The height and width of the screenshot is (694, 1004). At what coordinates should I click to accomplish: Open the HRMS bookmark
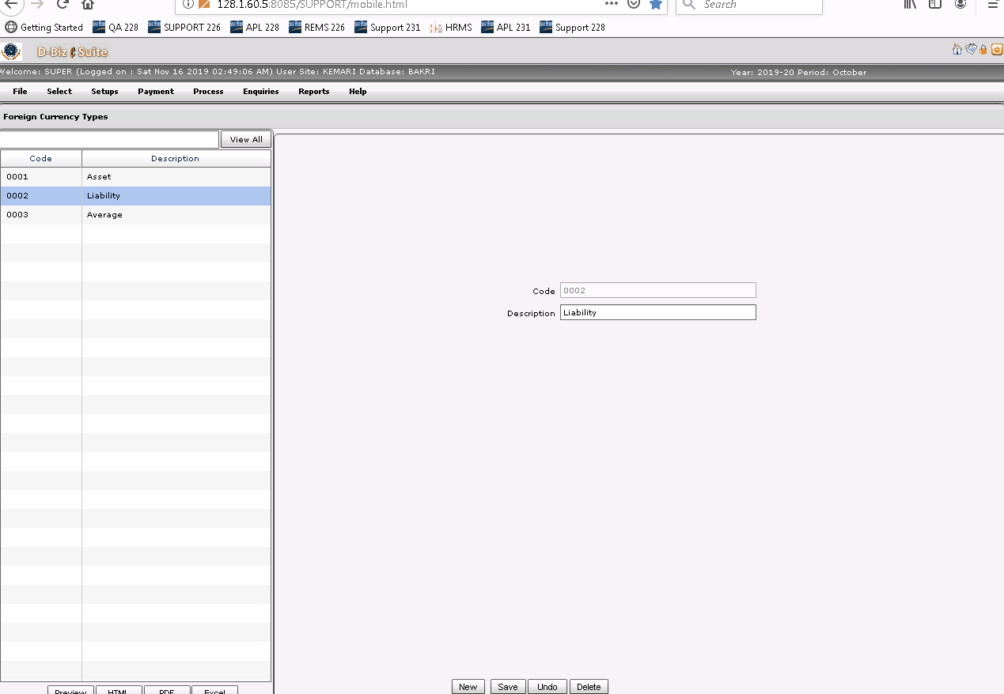451,27
